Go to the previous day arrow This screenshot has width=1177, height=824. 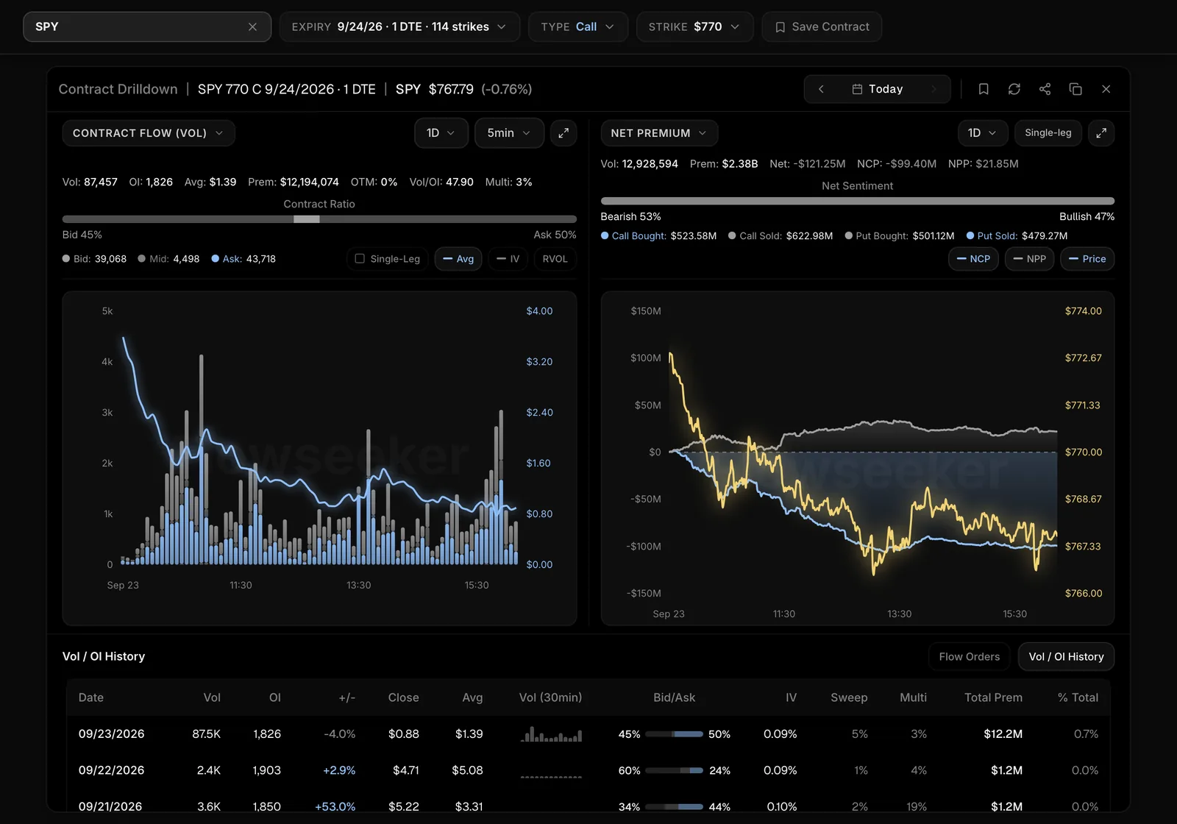point(821,89)
